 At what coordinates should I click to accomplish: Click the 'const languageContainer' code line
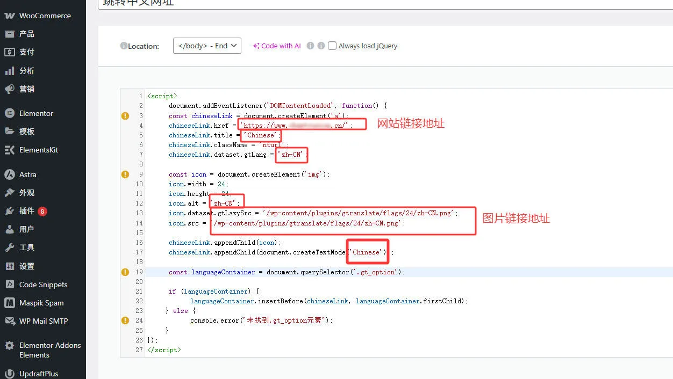pyautogui.click(x=287, y=272)
